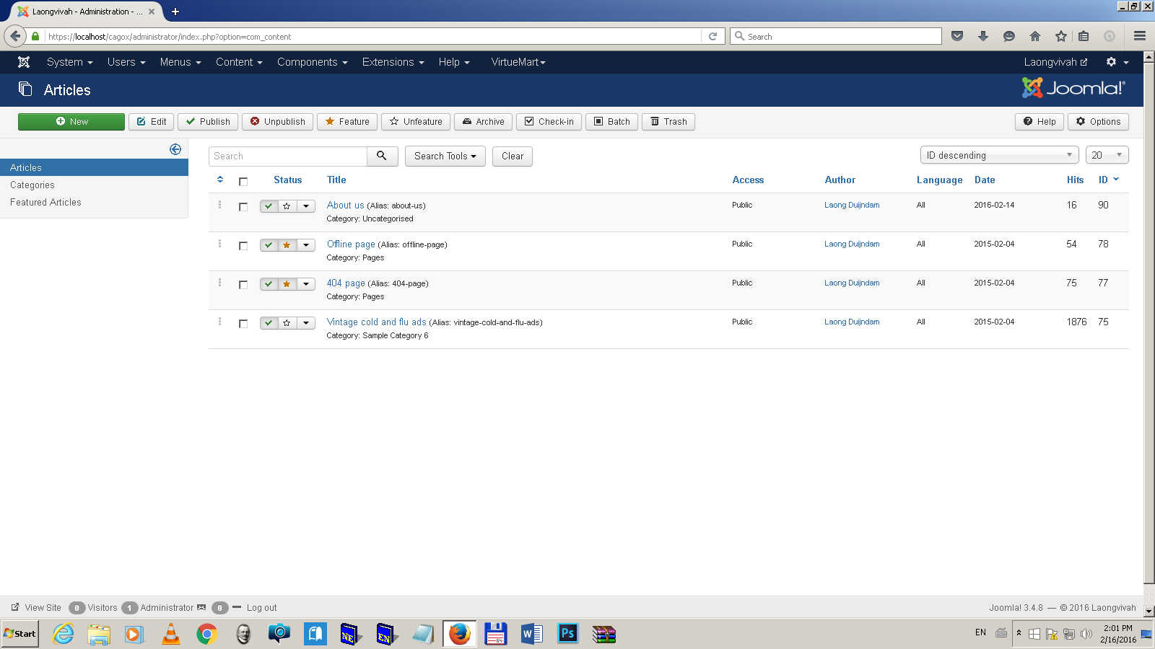Open Categories in sidebar
Viewport: 1155px width, 649px height.
(32, 185)
